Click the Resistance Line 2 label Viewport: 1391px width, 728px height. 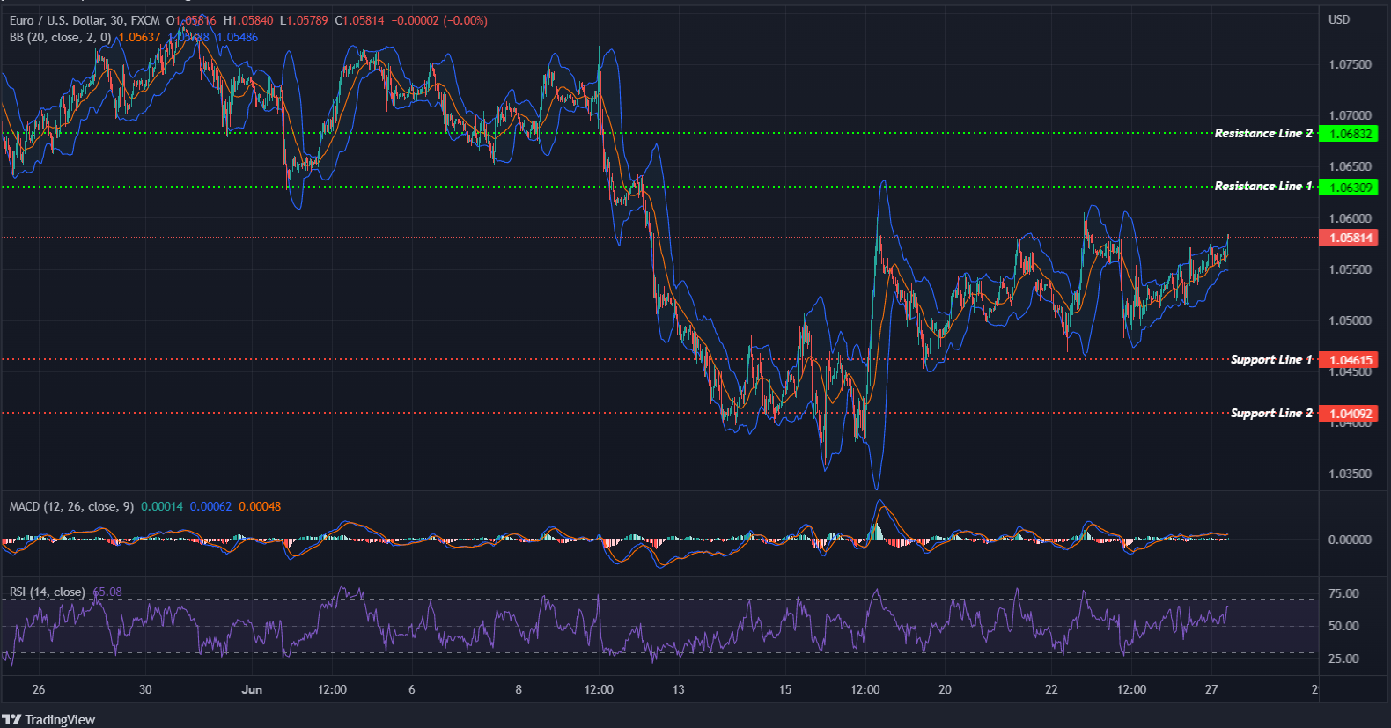click(1263, 133)
